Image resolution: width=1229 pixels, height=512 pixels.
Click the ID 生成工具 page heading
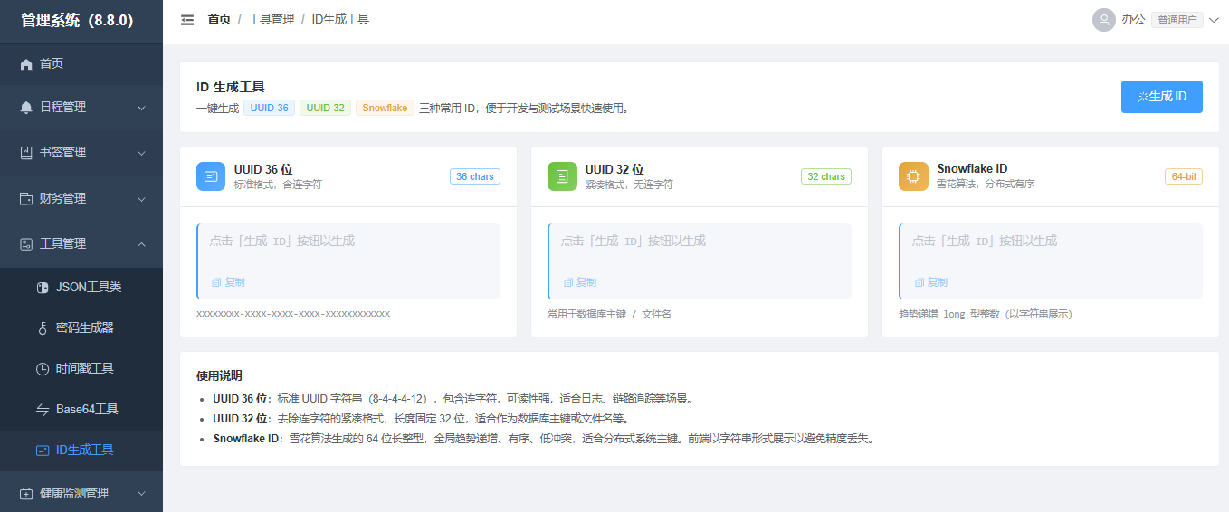click(x=230, y=87)
